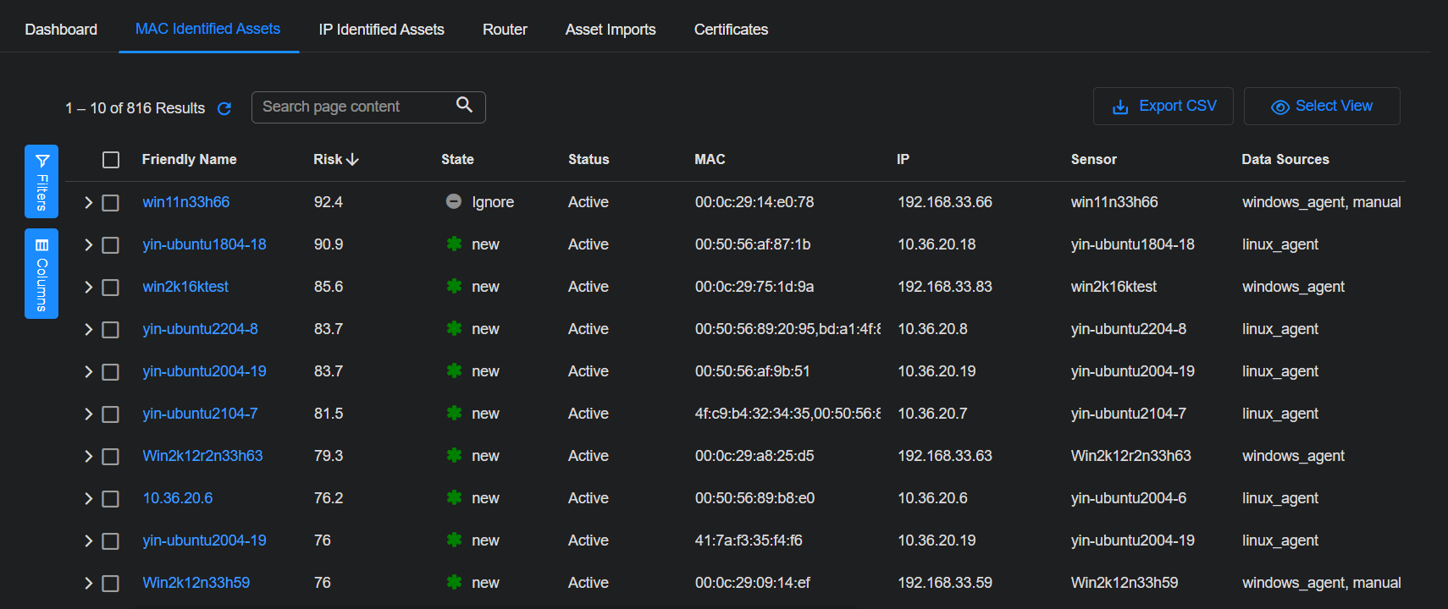Open the yin-ubuntu2104-7 asset link
This screenshot has height=609, width=1448.
[200, 414]
